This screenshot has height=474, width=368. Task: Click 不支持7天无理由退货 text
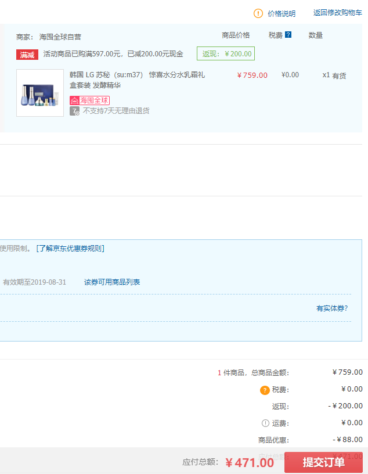pyautogui.click(x=116, y=111)
